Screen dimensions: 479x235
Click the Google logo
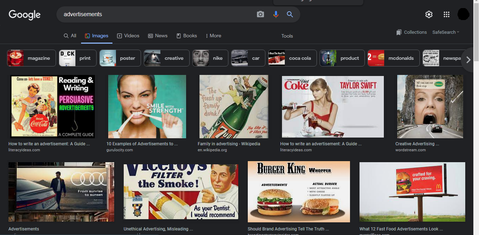[x=25, y=15]
